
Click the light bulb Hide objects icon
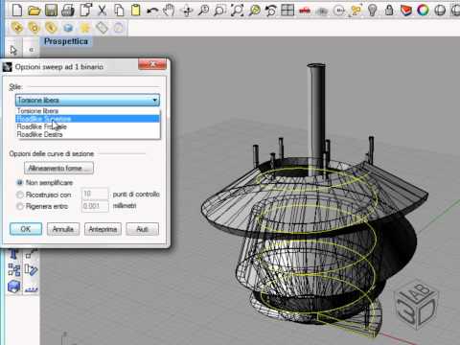pyautogui.click(x=372, y=11)
